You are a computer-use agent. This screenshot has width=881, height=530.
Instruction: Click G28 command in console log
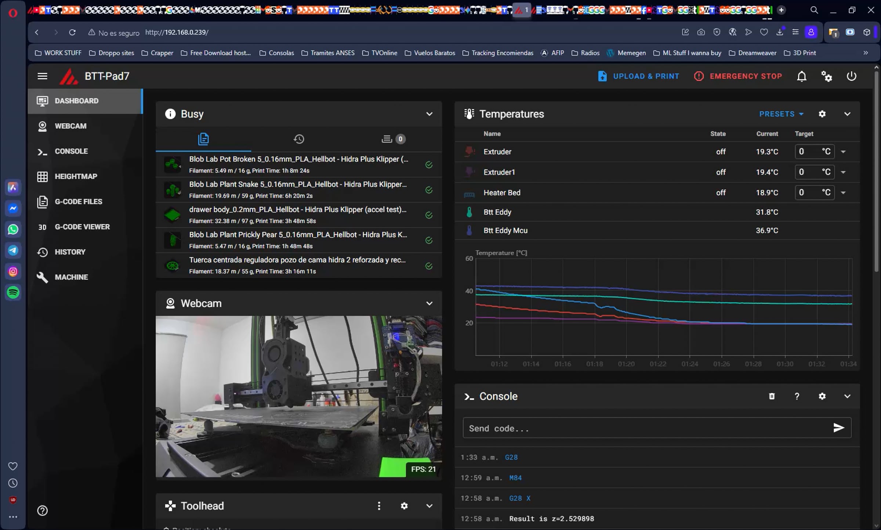pos(511,457)
